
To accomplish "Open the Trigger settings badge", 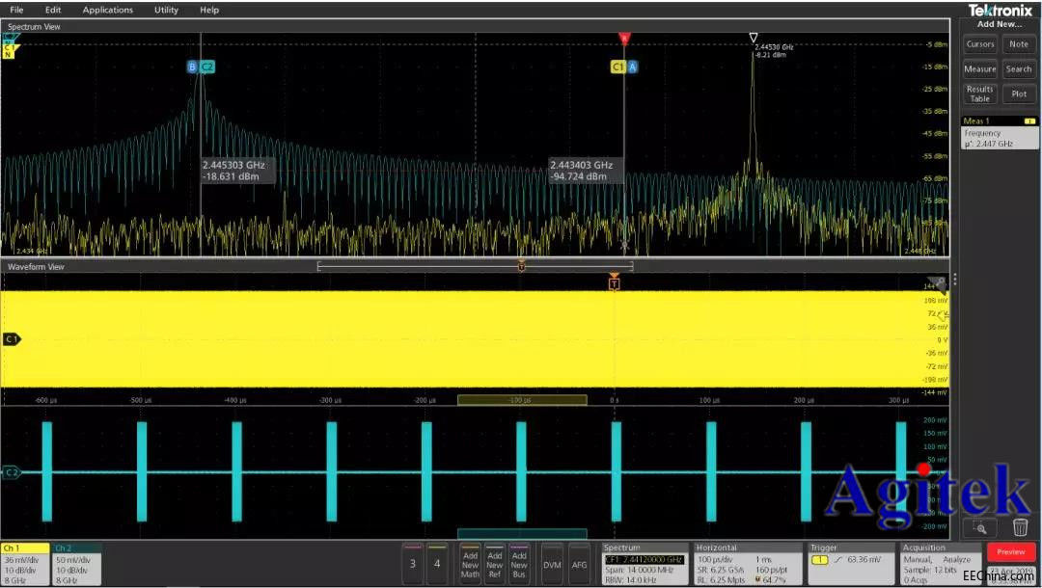I will [x=851, y=564].
